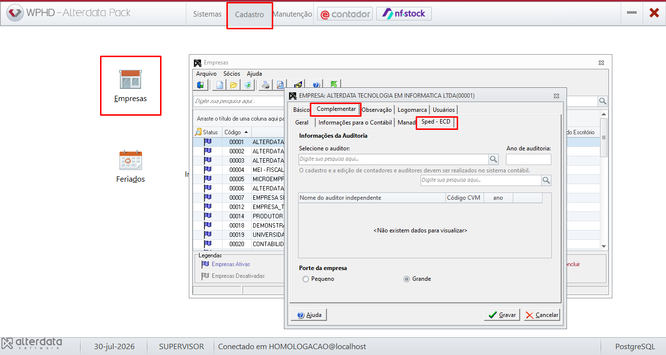Viewport: 666px width, 355px height.
Task: Click the Status column header
Action: 207,132
